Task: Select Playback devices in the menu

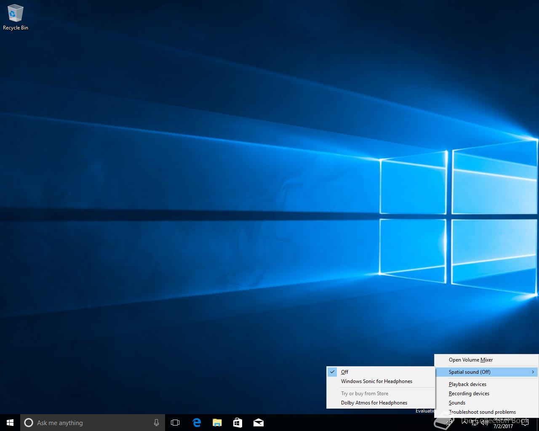Action: pos(467,384)
